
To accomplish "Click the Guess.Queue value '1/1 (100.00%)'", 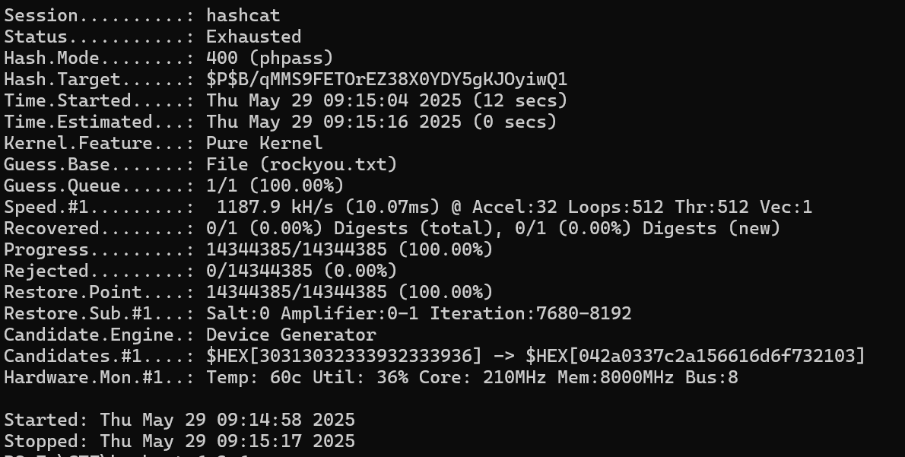I will point(275,186).
